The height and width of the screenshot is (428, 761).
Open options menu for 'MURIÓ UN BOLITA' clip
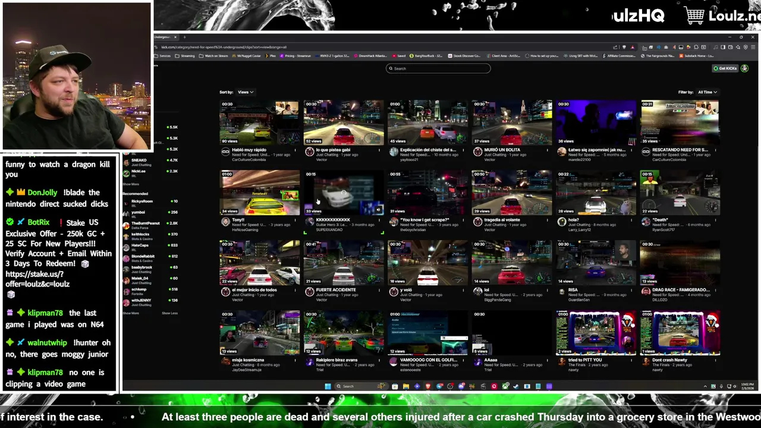coord(548,150)
